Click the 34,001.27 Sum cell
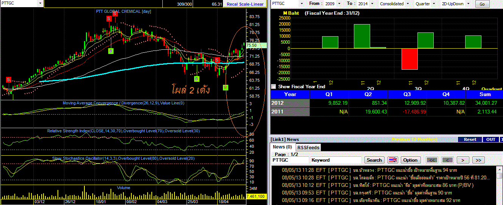 pos(485,103)
